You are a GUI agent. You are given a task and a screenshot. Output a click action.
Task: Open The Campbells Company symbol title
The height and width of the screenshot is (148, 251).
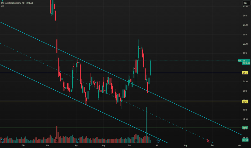[x=17, y=3]
